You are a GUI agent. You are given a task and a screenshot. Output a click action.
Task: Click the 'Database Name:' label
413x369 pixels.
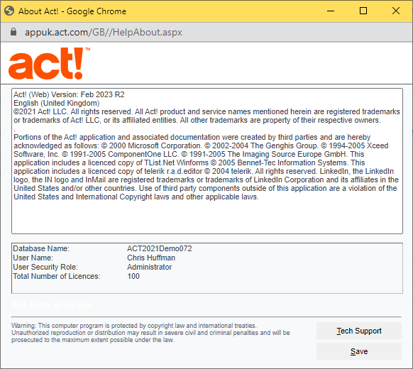pyautogui.click(x=41, y=248)
